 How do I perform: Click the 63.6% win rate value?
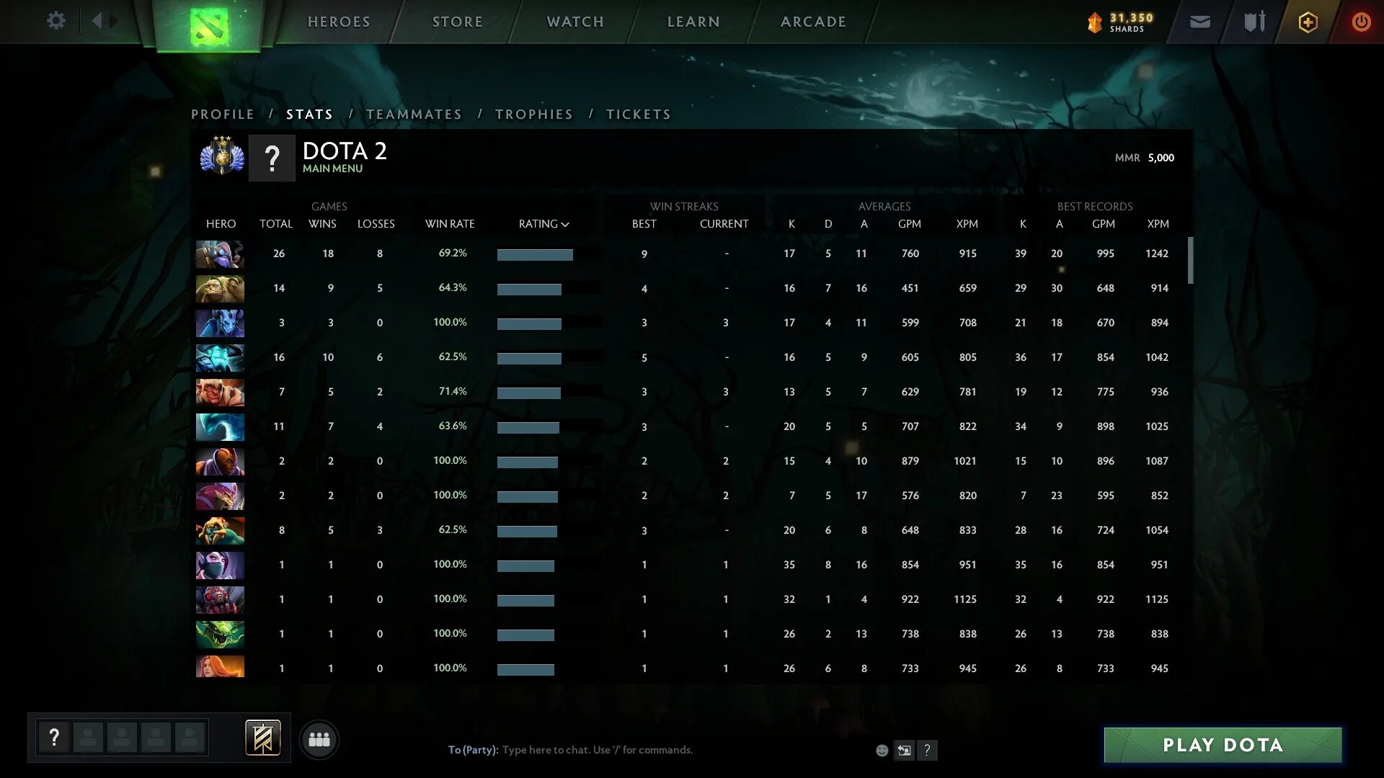[453, 426]
